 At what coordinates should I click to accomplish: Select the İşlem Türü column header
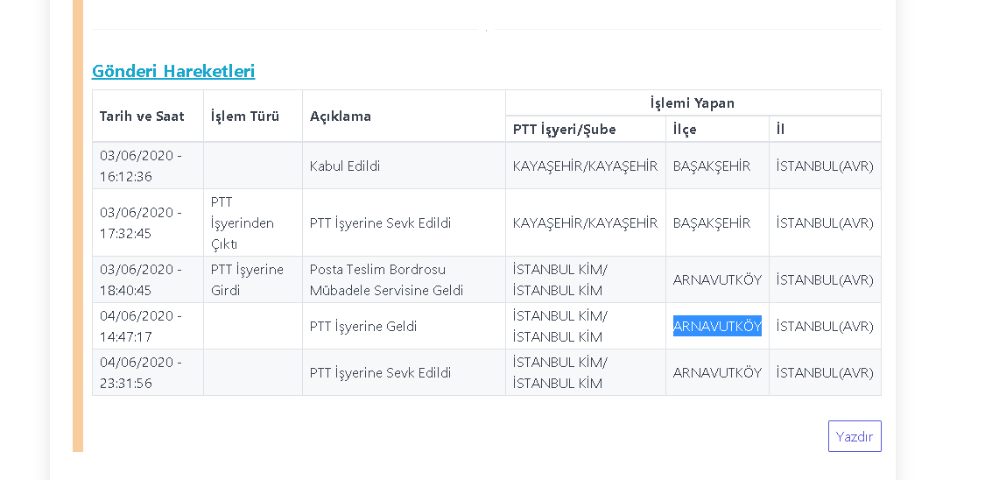(x=245, y=116)
